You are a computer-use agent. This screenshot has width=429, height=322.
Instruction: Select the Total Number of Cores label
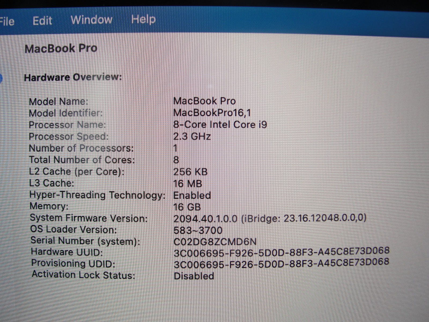[x=82, y=160]
